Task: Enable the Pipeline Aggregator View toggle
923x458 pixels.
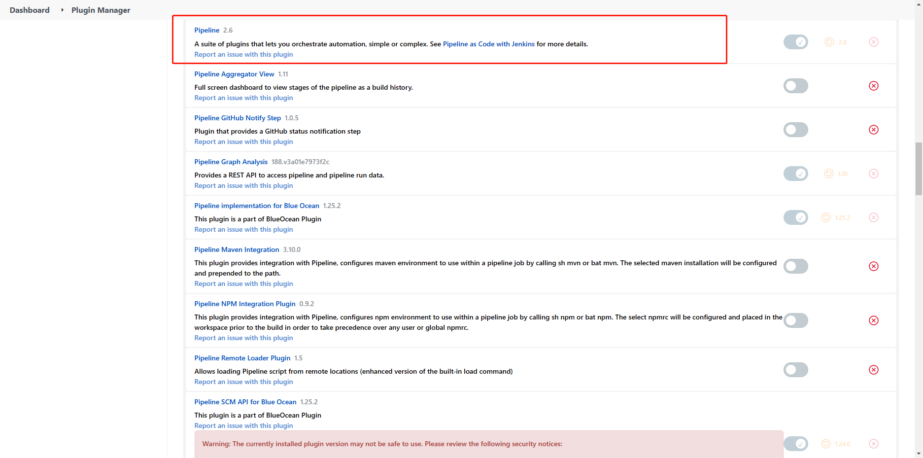Action: pos(795,86)
